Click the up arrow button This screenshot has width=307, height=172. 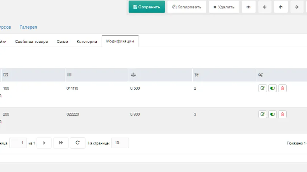281,7
